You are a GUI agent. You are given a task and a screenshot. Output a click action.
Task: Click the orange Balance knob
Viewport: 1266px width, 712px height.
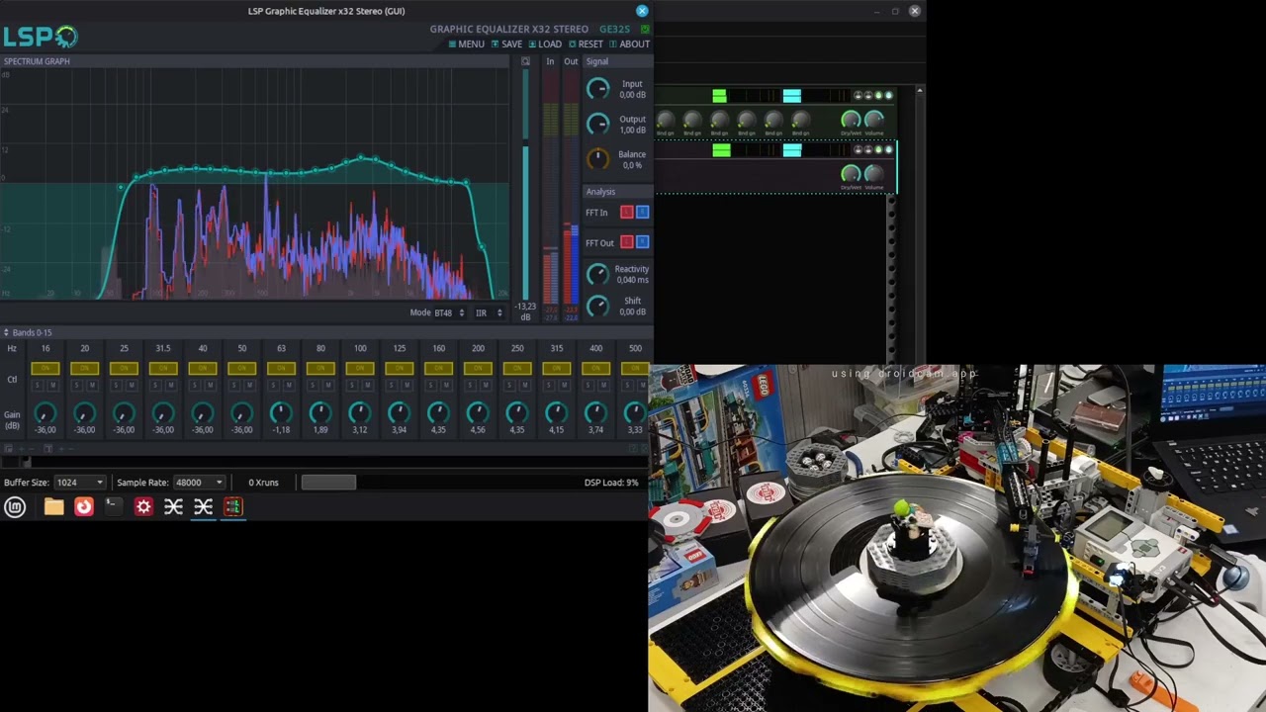click(x=597, y=159)
